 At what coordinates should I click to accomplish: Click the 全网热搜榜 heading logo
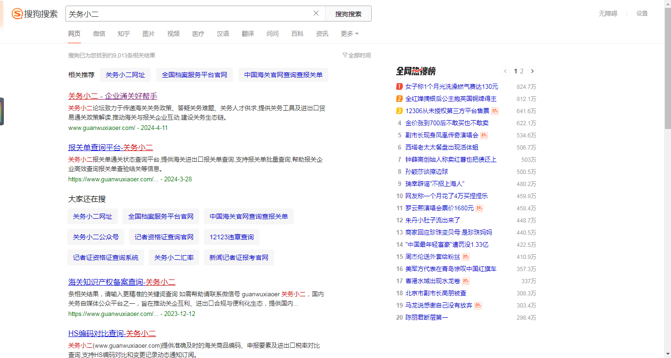click(416, 71)
